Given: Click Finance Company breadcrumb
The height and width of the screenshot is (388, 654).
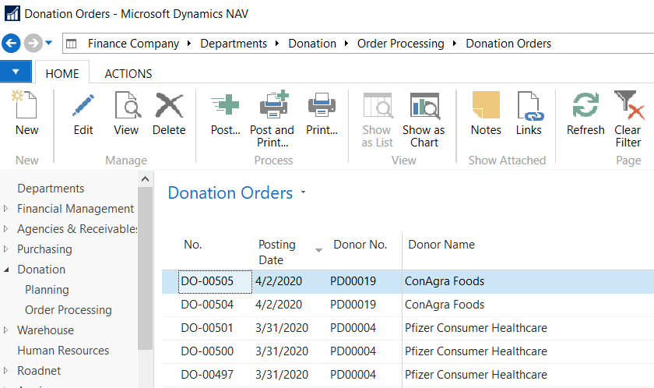Looking at the screenshot, I should (133, 44).
